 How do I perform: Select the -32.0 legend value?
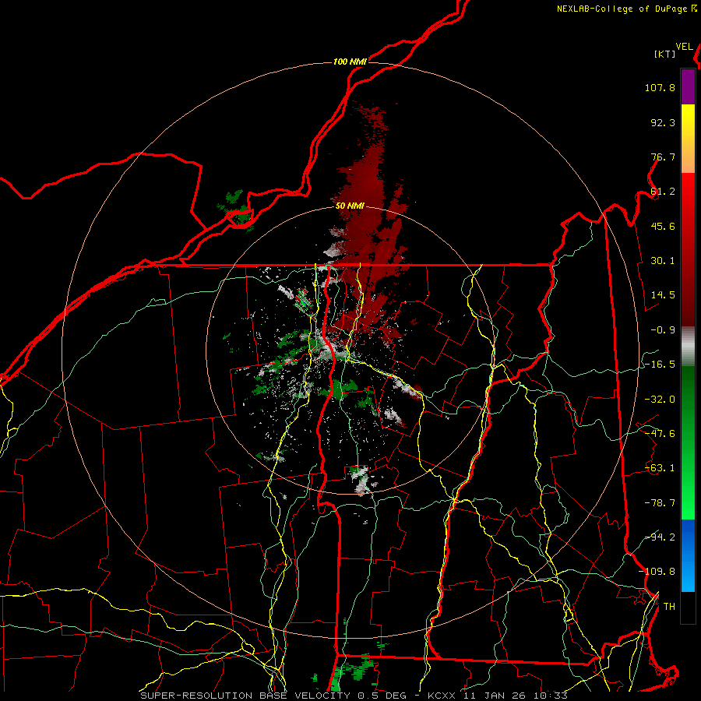[660, 400]
